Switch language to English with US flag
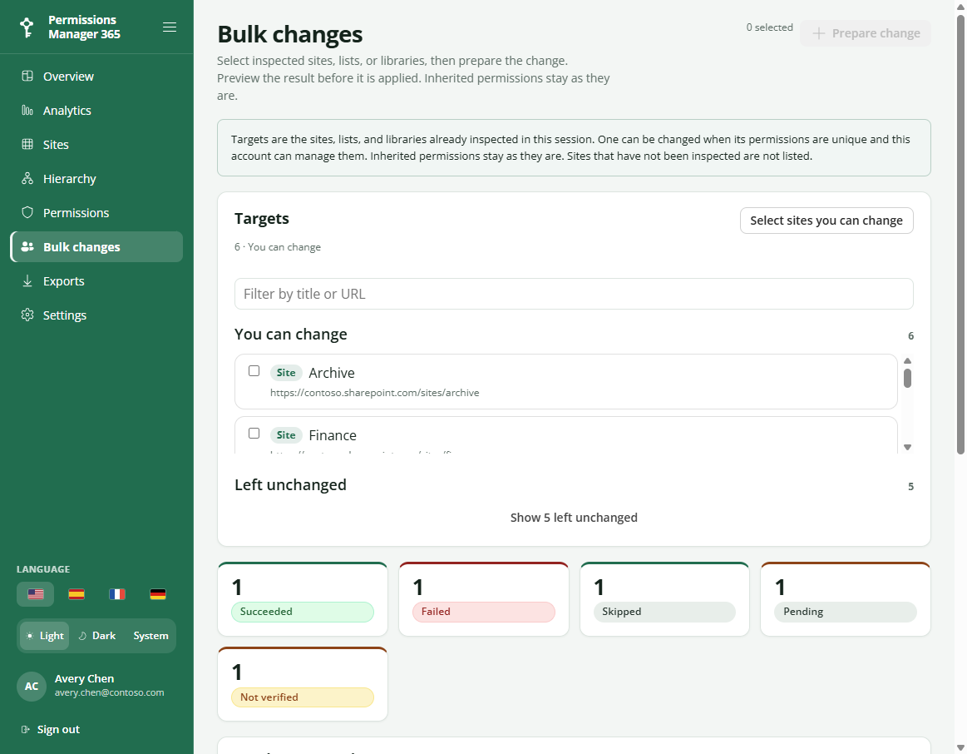 coord(36,594)
